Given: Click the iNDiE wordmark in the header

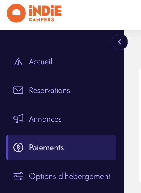Looking at the screenshot, I should point(45,10).
